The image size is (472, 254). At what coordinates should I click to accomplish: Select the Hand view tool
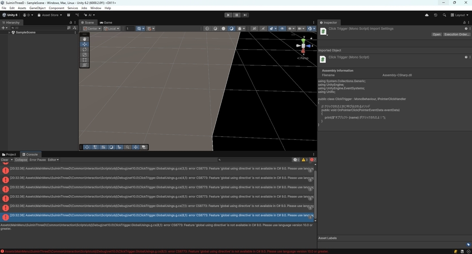tap(85, 39)
